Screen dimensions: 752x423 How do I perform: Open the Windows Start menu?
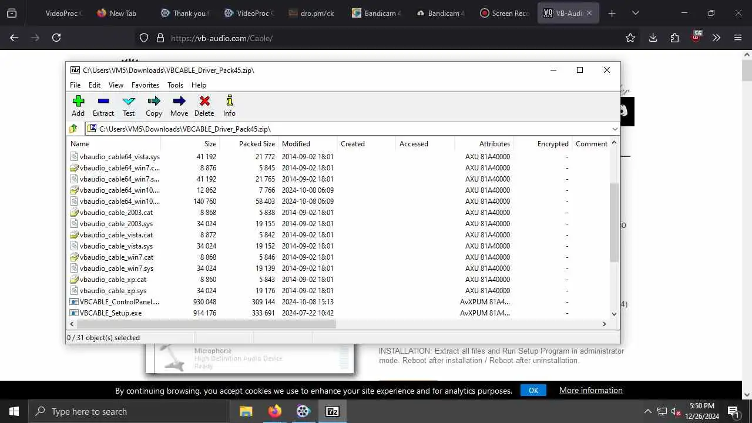(14, 411)
